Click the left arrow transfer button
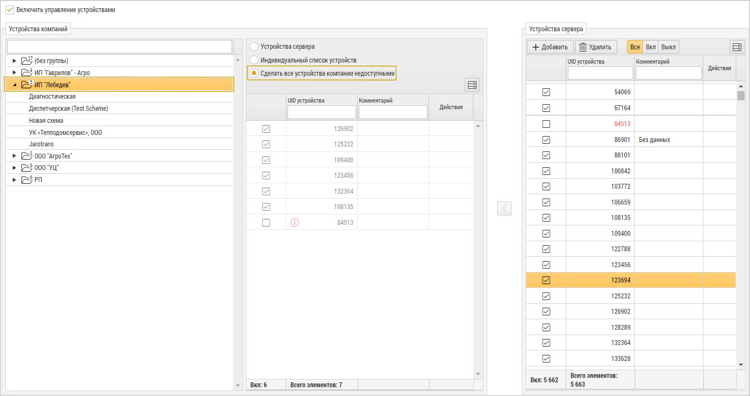Viewport: 750px width, 396px height. click(x=504, y=208)
